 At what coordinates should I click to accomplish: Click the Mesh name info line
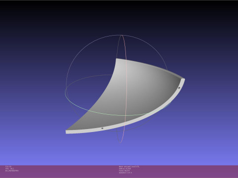coord(129,167)
